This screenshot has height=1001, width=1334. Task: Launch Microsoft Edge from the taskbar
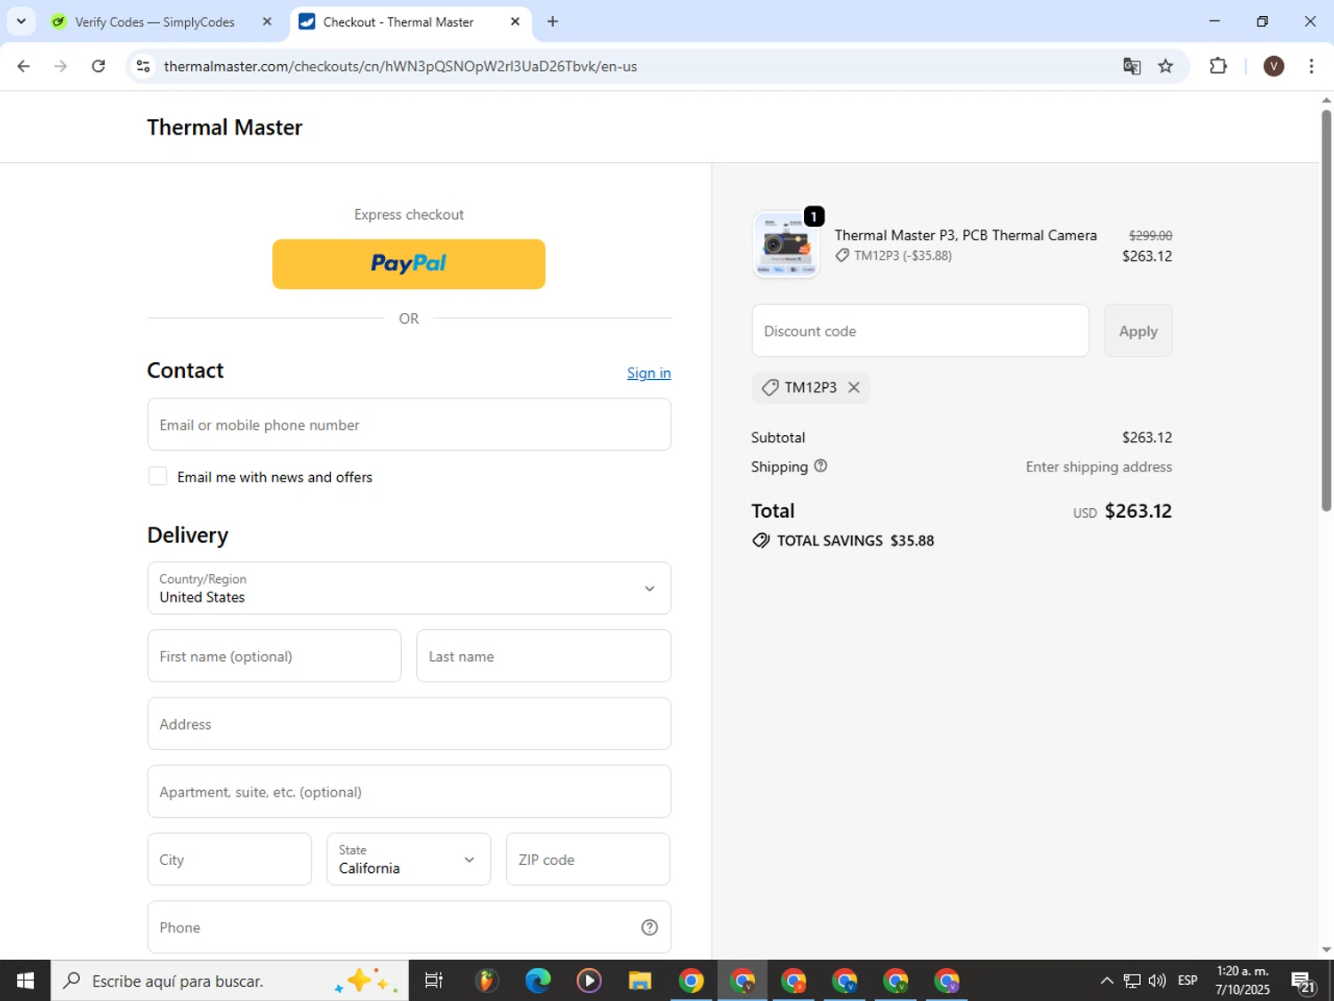(537, 981)
